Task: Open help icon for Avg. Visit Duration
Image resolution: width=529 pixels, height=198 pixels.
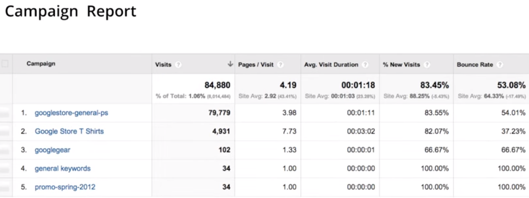Action: [365, 64]
